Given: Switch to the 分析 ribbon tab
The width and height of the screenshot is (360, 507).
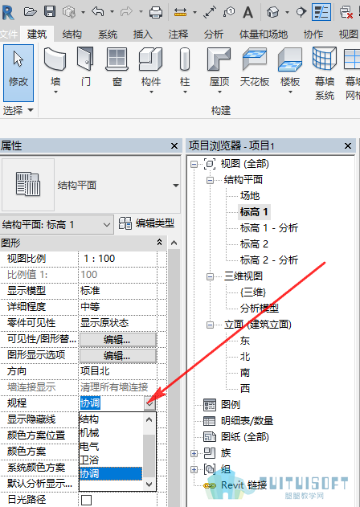Looking at the screenshot, I should 214,34.
